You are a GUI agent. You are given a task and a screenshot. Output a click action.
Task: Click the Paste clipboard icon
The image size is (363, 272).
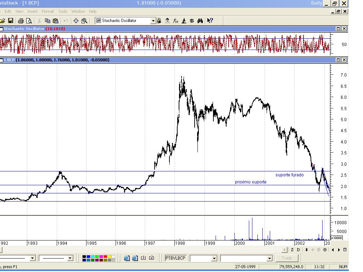56,21
